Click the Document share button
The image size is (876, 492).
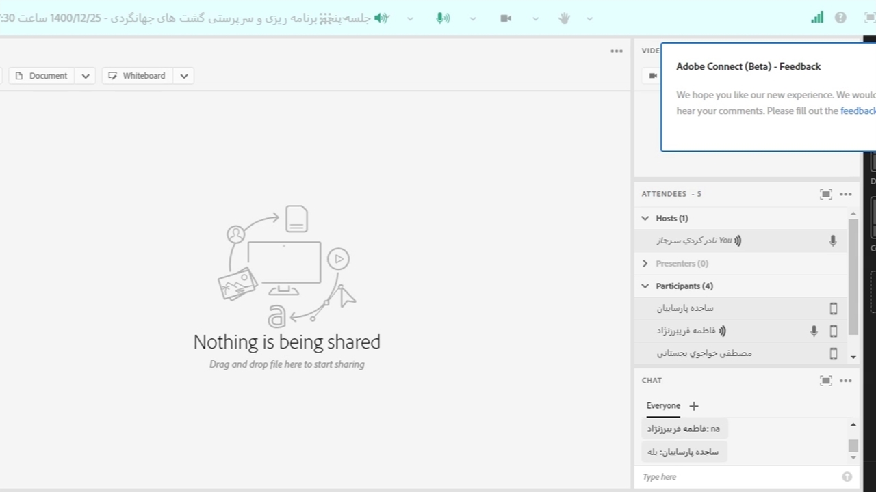(x=41, y=76)
